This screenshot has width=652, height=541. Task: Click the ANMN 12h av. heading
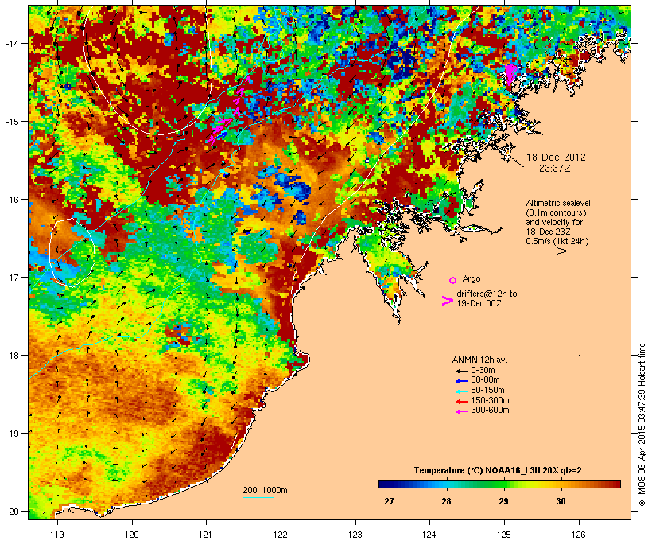(479, 360)
